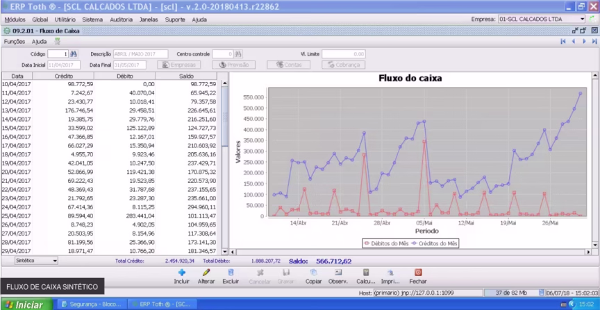Open the Auditoria menu
The height and width of the screenshot is (310, 600).
pos(121,19)
